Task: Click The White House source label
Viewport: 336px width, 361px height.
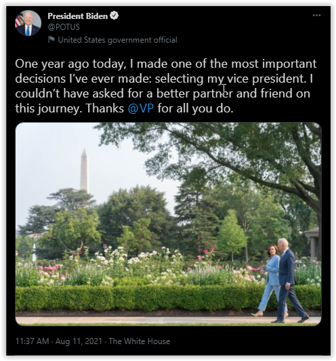Action: pyautogui.click(x=139, y=341)
